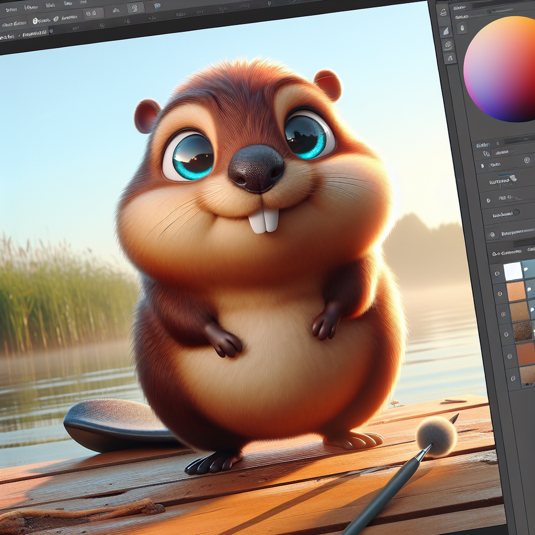
Task: Toggle the visibility icon of the light orange layer
Action: coord(500,294)
